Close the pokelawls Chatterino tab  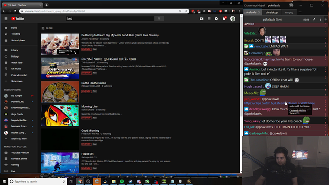pos(259,12)
